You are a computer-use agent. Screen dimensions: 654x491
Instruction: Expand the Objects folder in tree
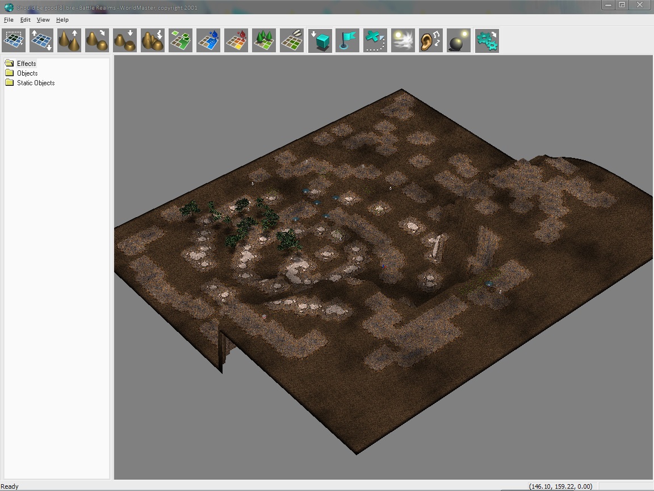27,73
